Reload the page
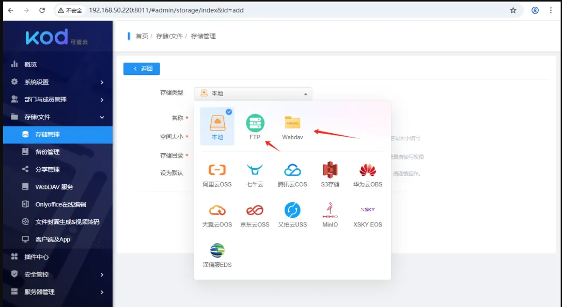This screenshot has height=307, width=562. 42,10
